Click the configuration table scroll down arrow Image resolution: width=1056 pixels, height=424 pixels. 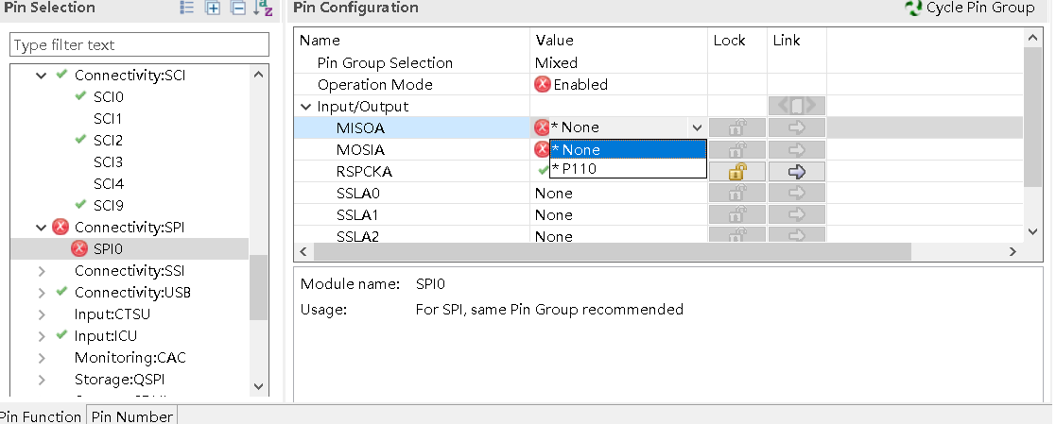(x=1033, y=231)
